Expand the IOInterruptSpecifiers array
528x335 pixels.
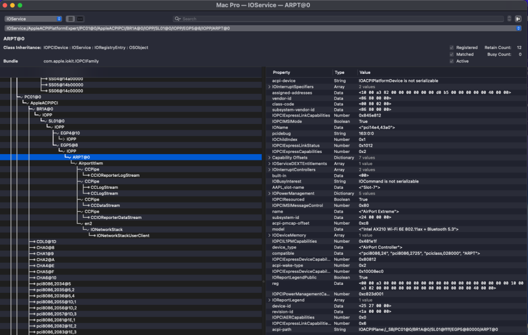point(269,87)
